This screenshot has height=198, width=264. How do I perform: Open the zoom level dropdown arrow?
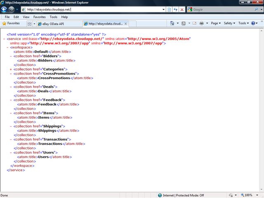point(257,195)
